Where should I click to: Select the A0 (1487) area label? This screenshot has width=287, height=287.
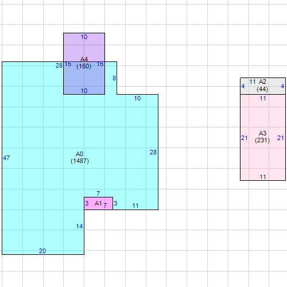click(x=80, y=157)
